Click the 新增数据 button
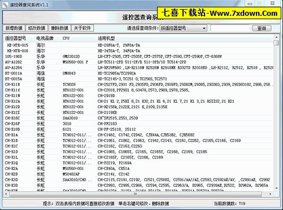283x210 pixels. [14, 28]
